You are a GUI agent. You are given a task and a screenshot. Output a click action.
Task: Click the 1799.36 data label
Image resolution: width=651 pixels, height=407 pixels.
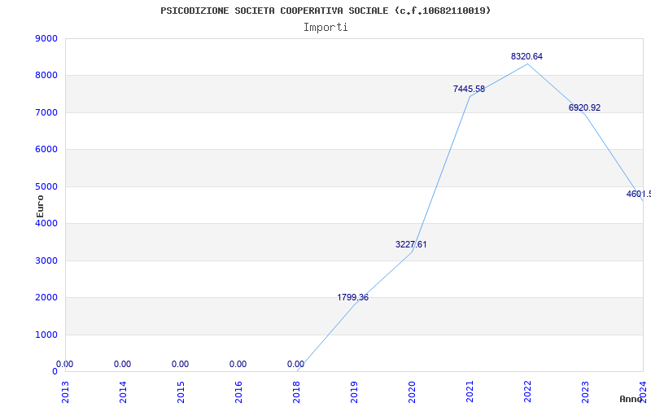353,298
